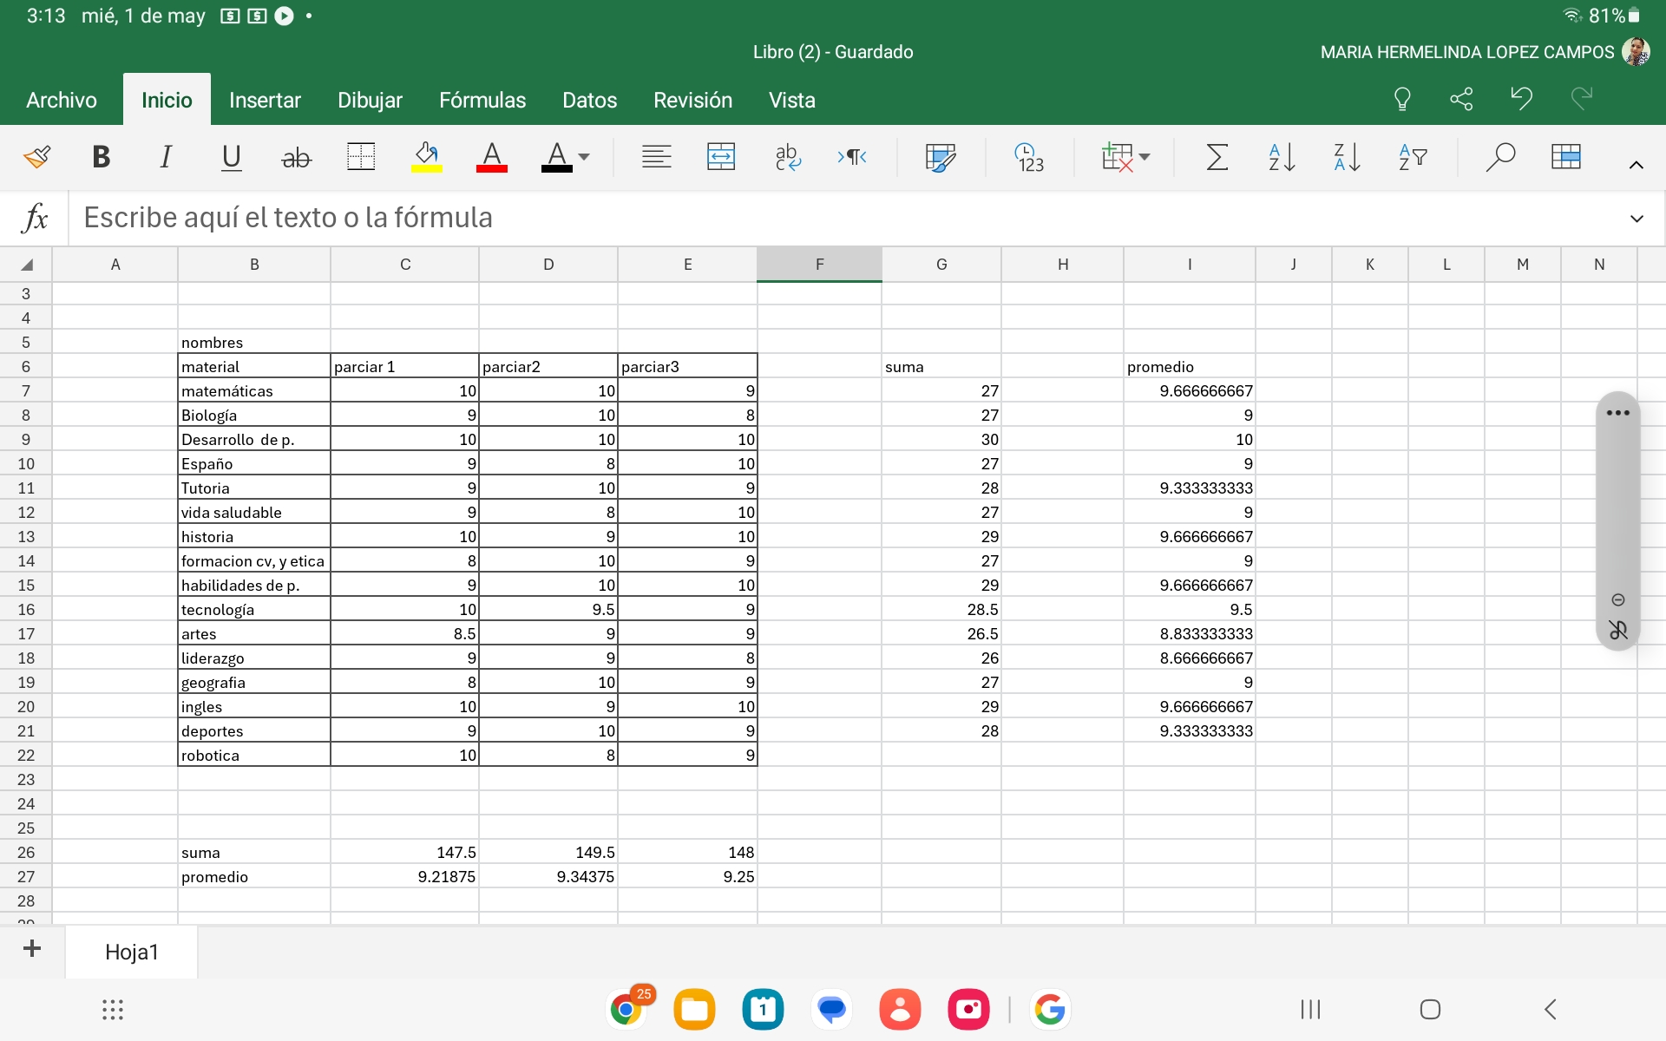The height and width of the screenshot is (1041, 1666).
Task: Sort ascending A to Z
Action: click(x=1282, y=157)
